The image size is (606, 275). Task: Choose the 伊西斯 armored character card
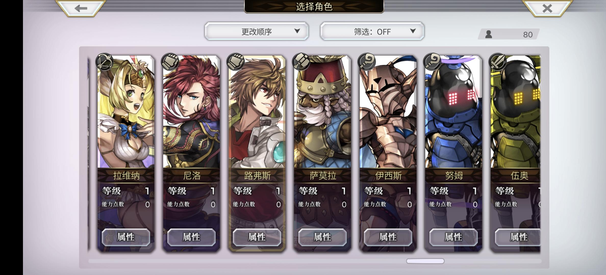tap(388, 153)
